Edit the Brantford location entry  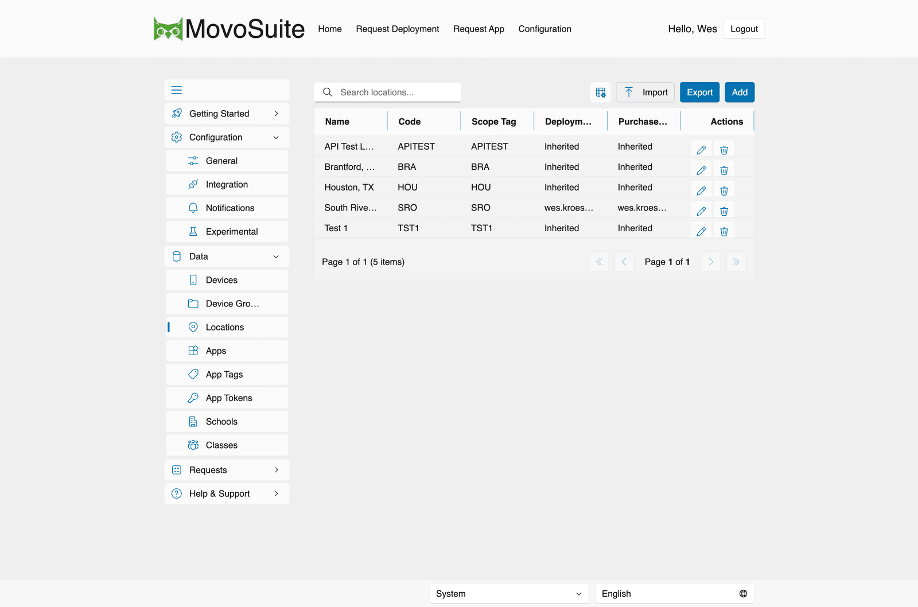(x=701, y=170)
